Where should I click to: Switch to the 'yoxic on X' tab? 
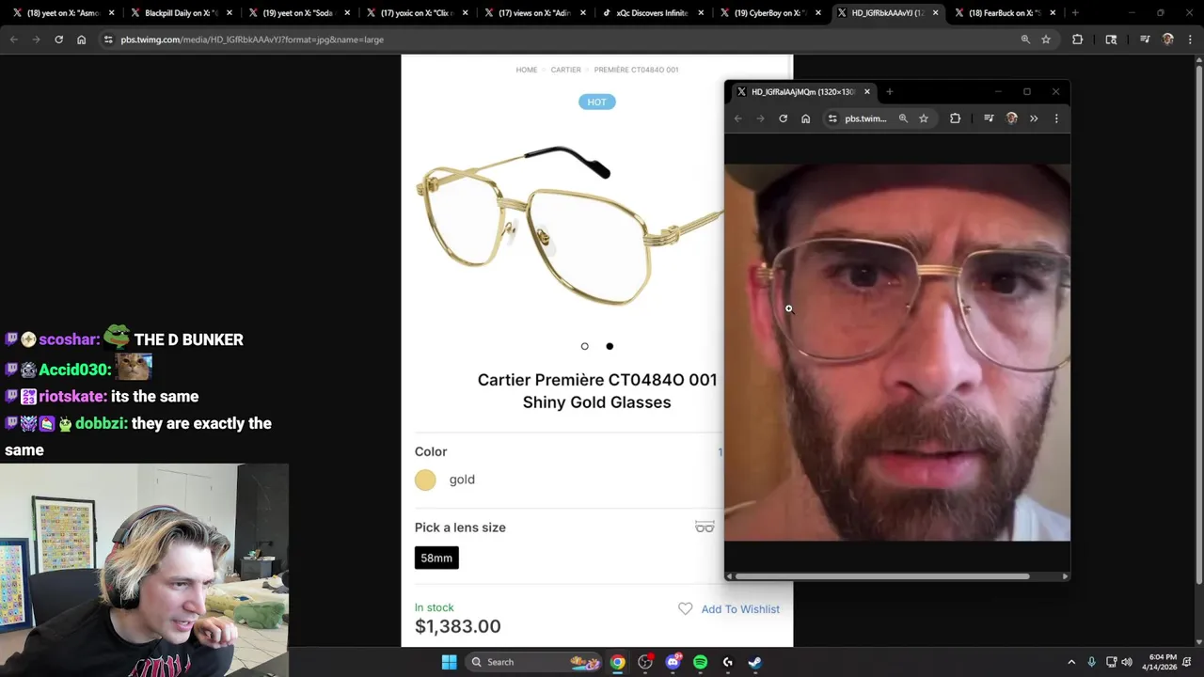(417, 13)
